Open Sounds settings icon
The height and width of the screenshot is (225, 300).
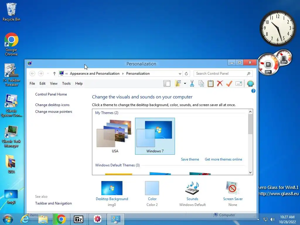(x=192, y=188)
